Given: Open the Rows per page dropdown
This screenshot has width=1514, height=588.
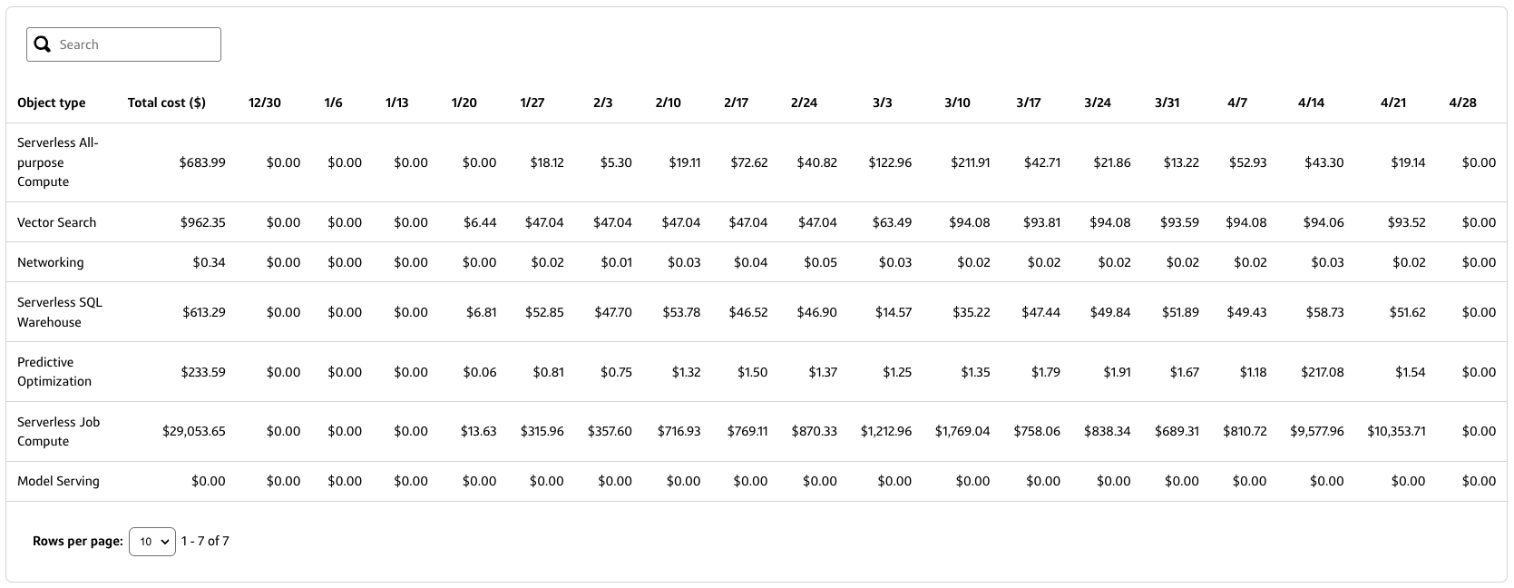Looking at the screenshot, I should (152, 542).
